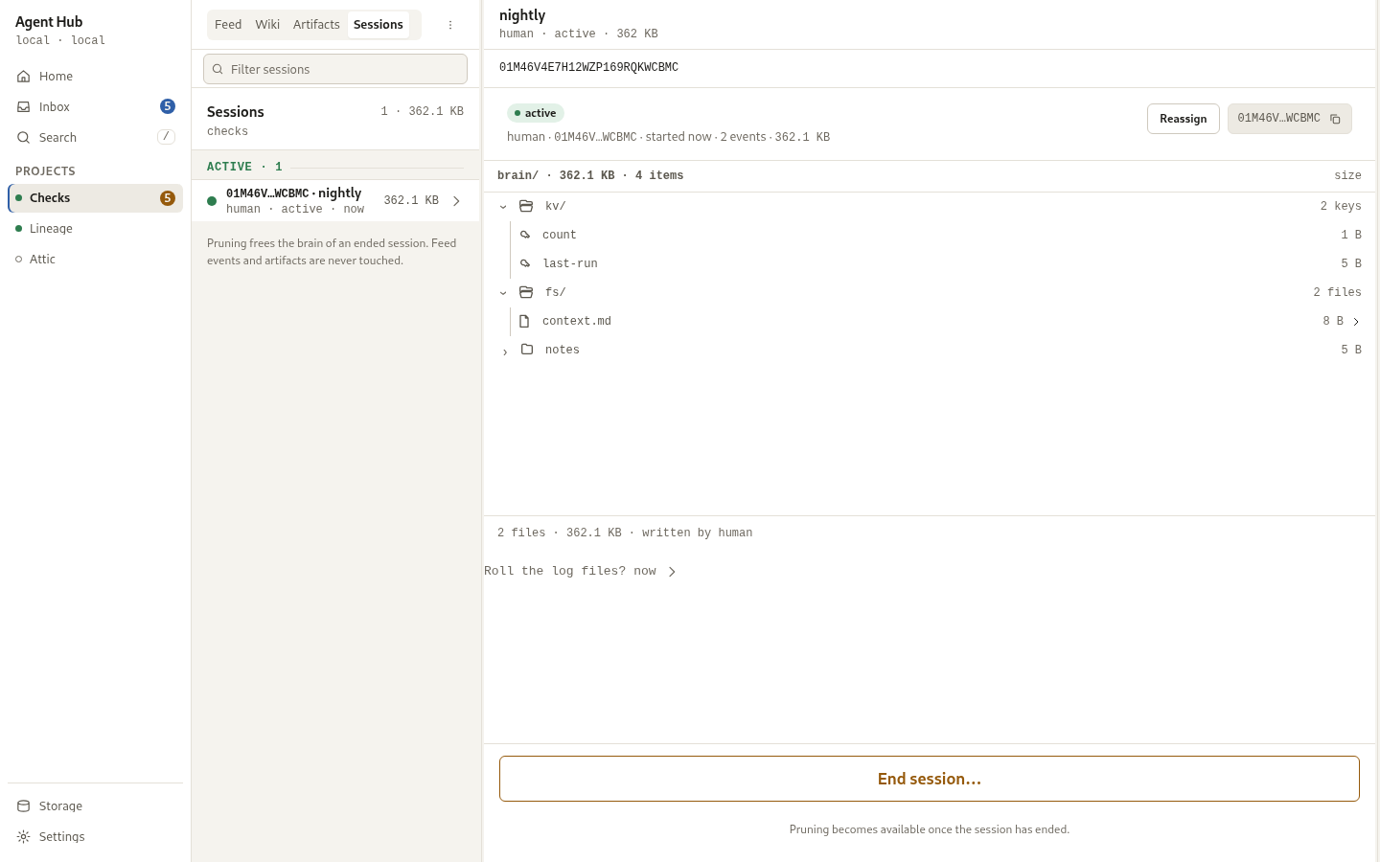Click the Reassign button

1184,119
